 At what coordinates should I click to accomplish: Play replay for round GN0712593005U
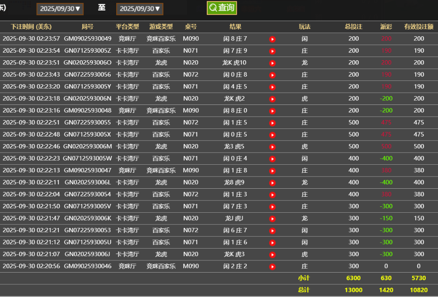(272, 242)
